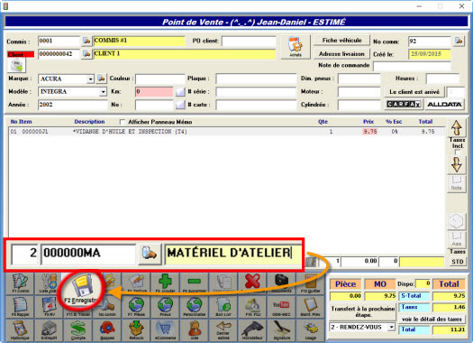Click the Achats purchases icon
This screenshot has width=473, height=343.
[296, 47]
